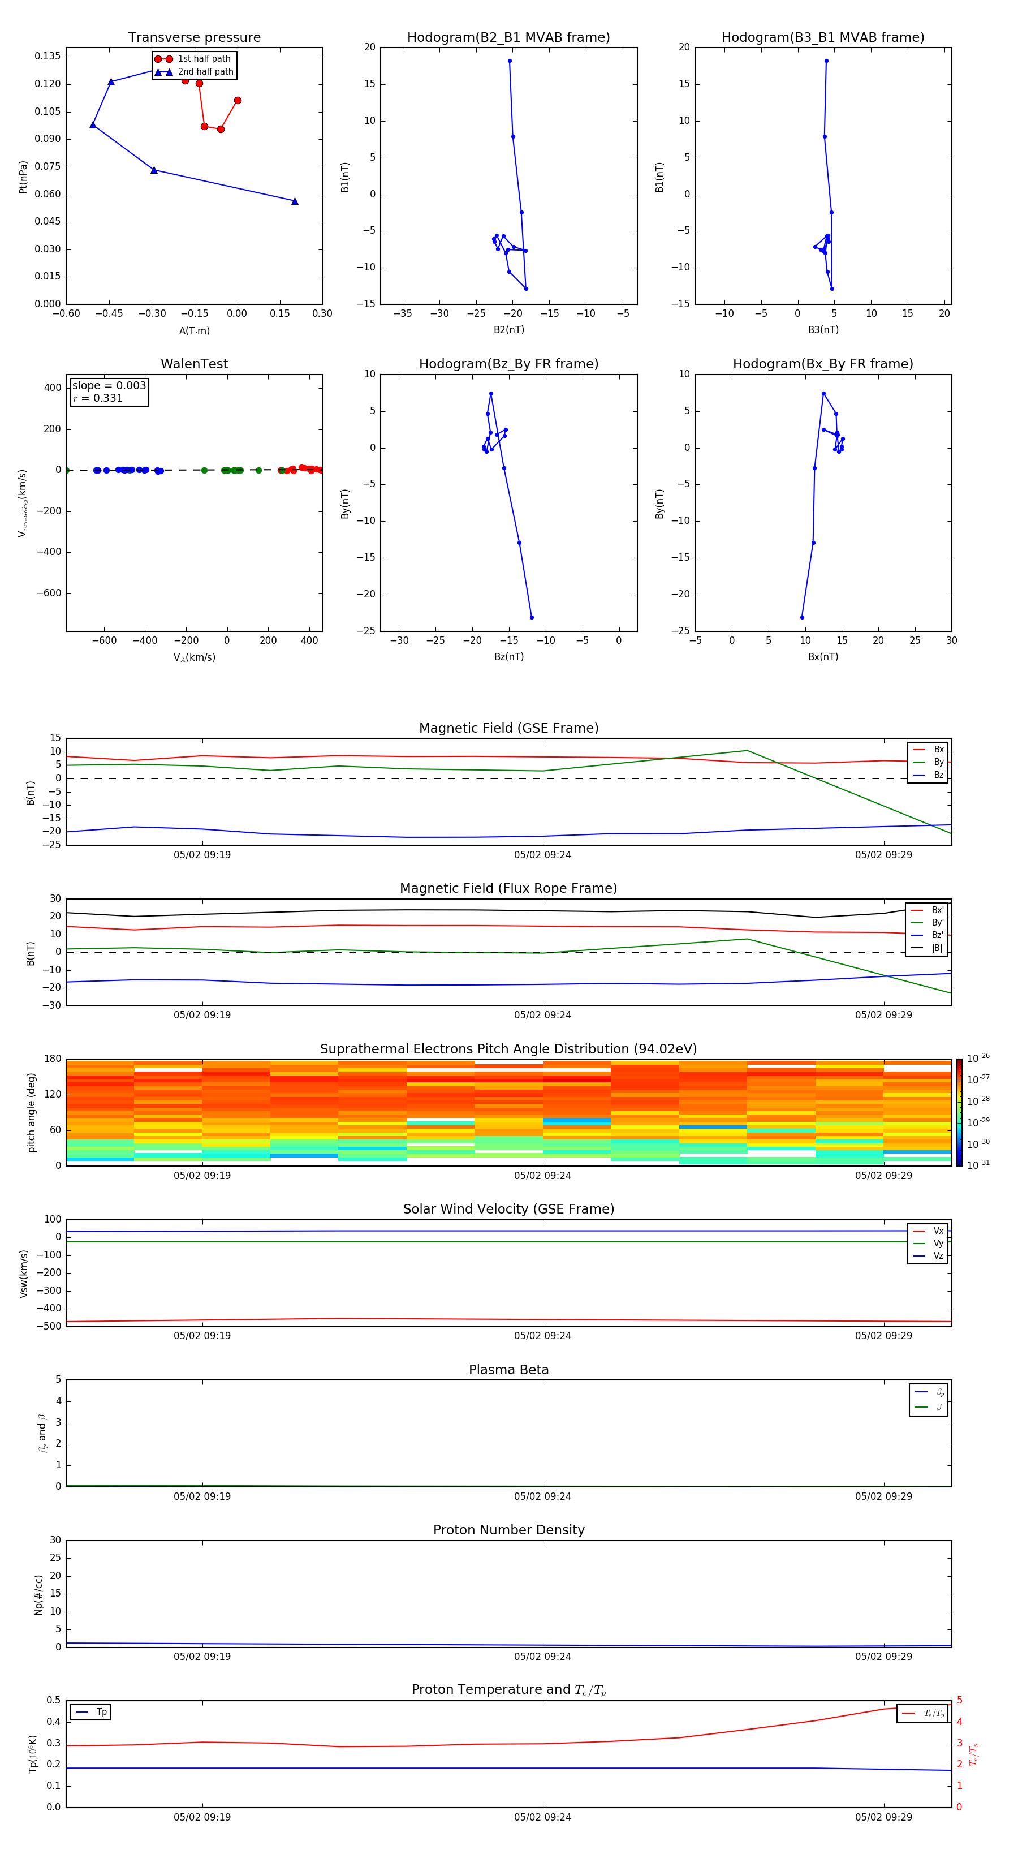Click lowest data point in Bz_By hodogram
The width and height of the screenshot is (1018, 1867).
coord(532,617)
